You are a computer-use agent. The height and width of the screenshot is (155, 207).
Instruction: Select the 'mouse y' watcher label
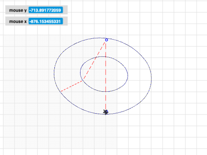point(18,10)
